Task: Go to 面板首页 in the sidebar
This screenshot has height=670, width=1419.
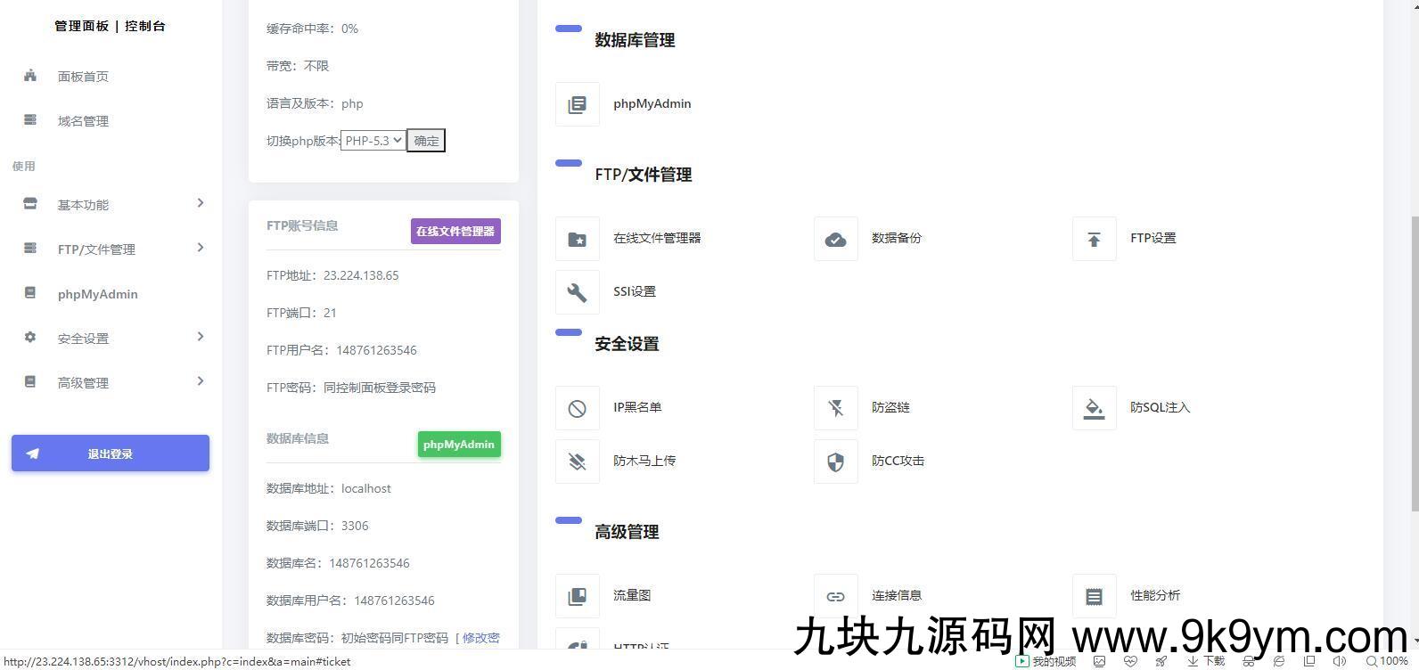Action: [83, 77]
